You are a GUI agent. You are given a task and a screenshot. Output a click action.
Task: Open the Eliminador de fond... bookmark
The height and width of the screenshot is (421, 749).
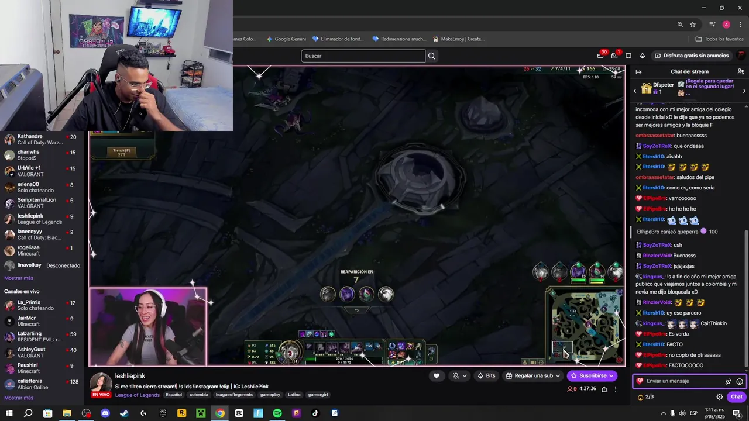[338, 39]
